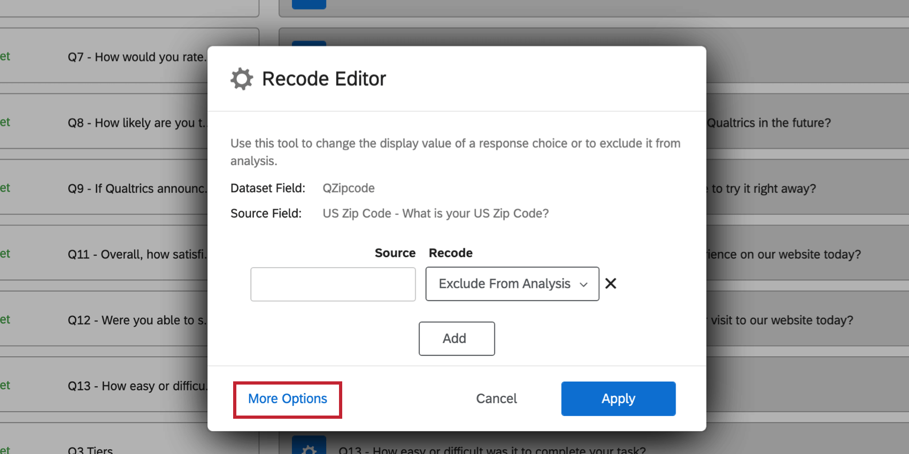Click blue gear icon beside bottom Q13 field

(309, 448)
